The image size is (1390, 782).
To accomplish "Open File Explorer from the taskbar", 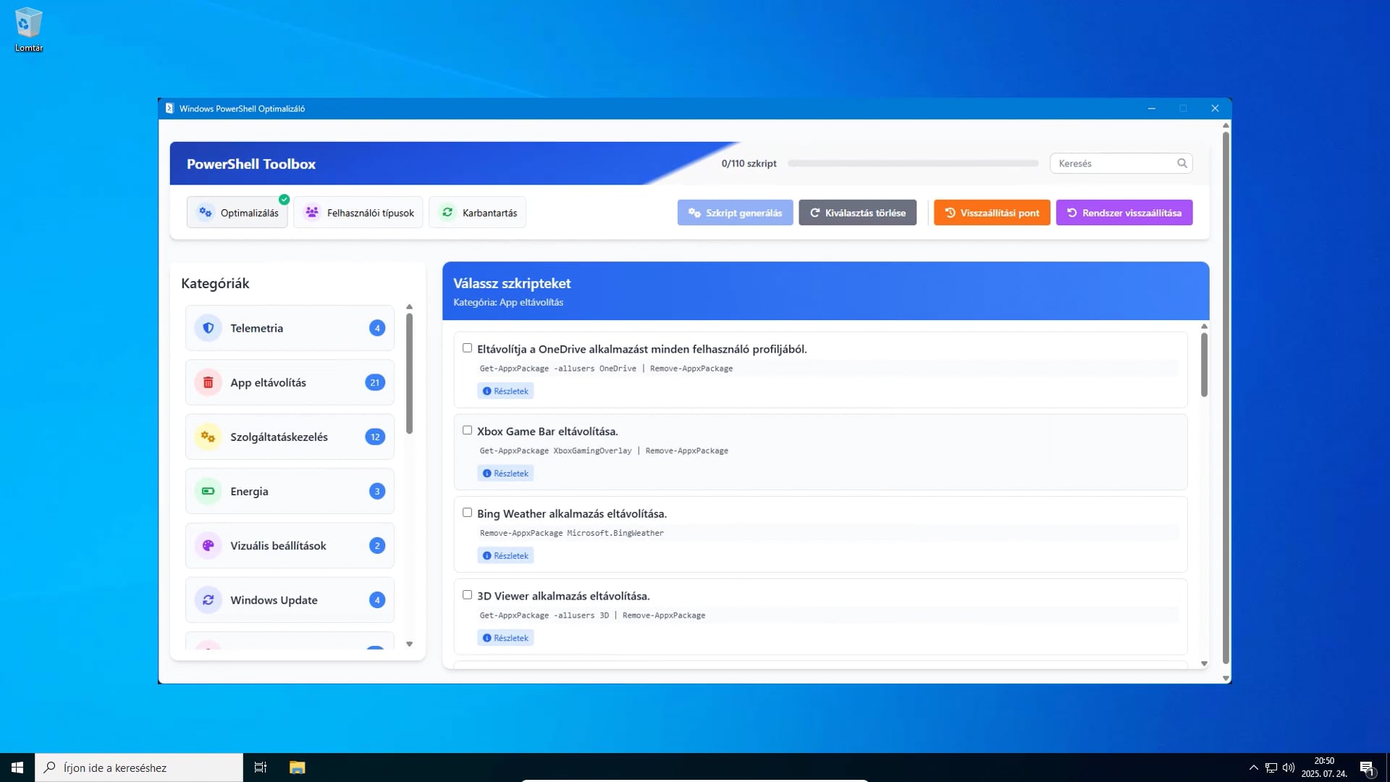I will coord(297,768).
